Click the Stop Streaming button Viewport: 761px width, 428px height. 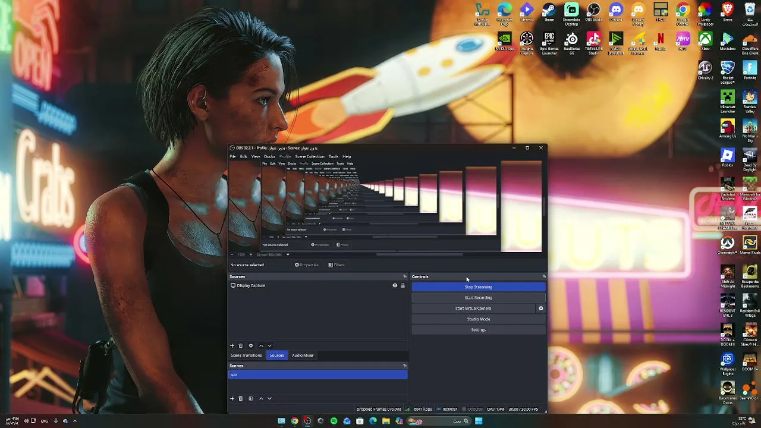click(479, 287)
